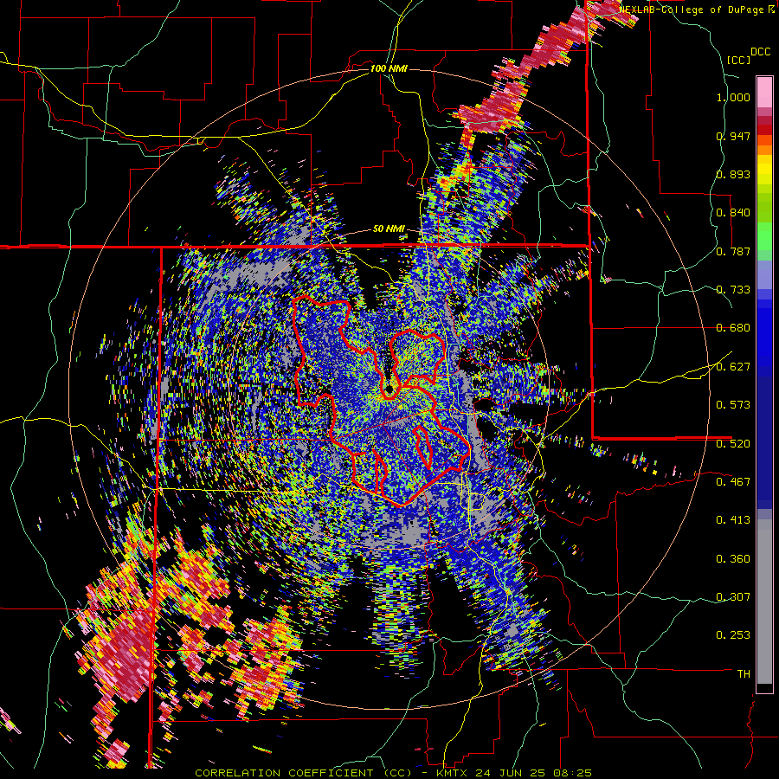Select the 0.840 scale value
This screenshot has height=779, width=779.
[x=733, y=213]
